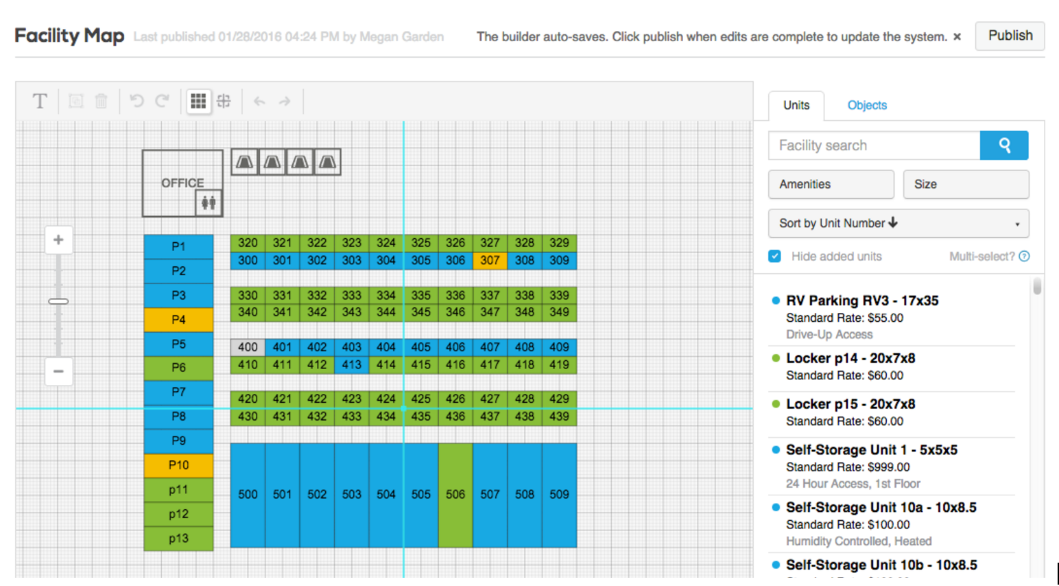Select Self-Storage Unit 10a - 10x8.5
Screen dimensions: 1059x586
892,524
